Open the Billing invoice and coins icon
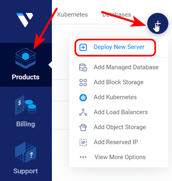The width and height of the screenshot is (172, 181). [x=26, y=105]
